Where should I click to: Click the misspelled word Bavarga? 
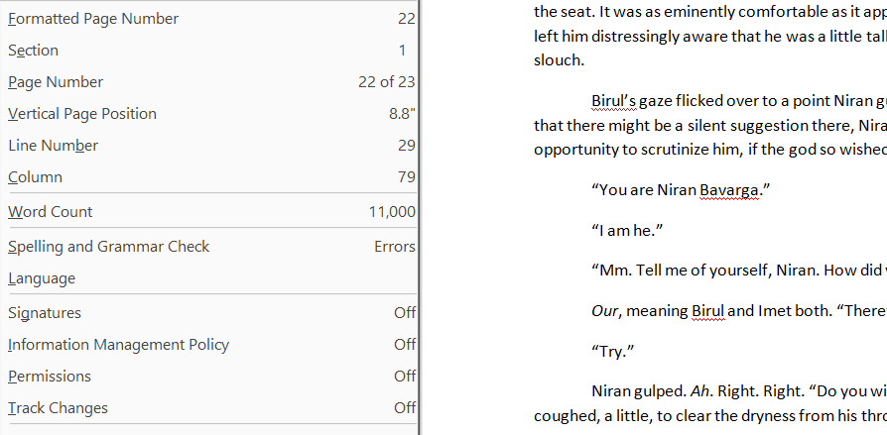pyautogui.click(x=729, y=192)
